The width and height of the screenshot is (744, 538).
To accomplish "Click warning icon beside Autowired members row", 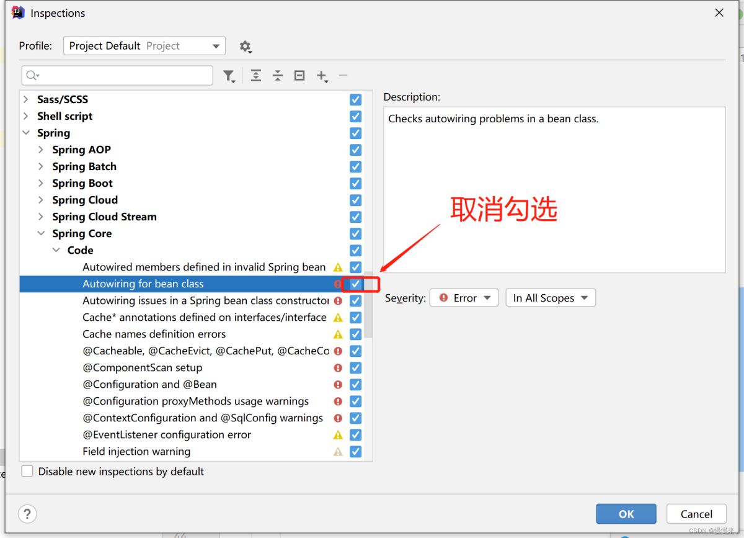I will click(x=338, y=267).
